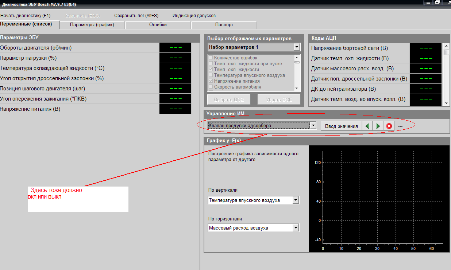
Task: Click down arrow of parameter checklist scrollbar
Action: (x=297, y=88)
